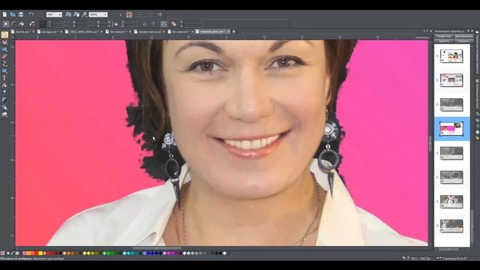The image size is (480, 270).
Task: Switch to the third document tab
Action: pyautogui.click(x=84, y=31)
